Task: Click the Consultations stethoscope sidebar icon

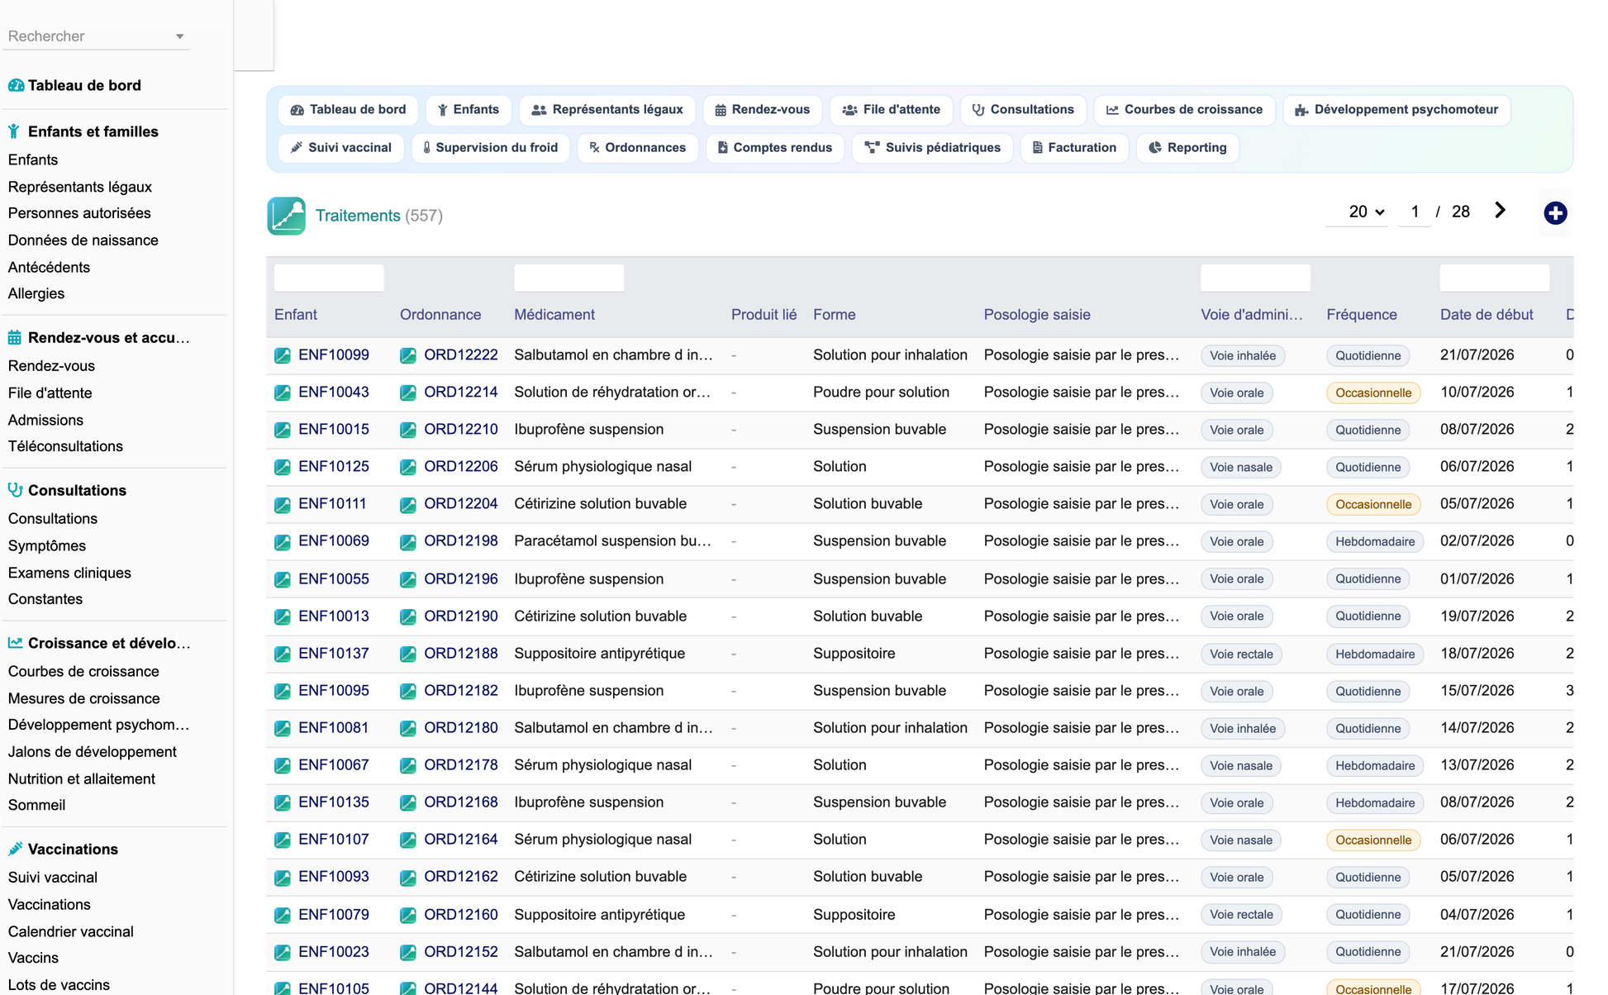Action: [x=15, y=490]
